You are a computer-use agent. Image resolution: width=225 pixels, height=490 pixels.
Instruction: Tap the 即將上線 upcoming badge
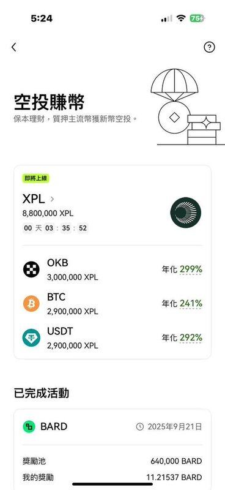pos(36,178)
